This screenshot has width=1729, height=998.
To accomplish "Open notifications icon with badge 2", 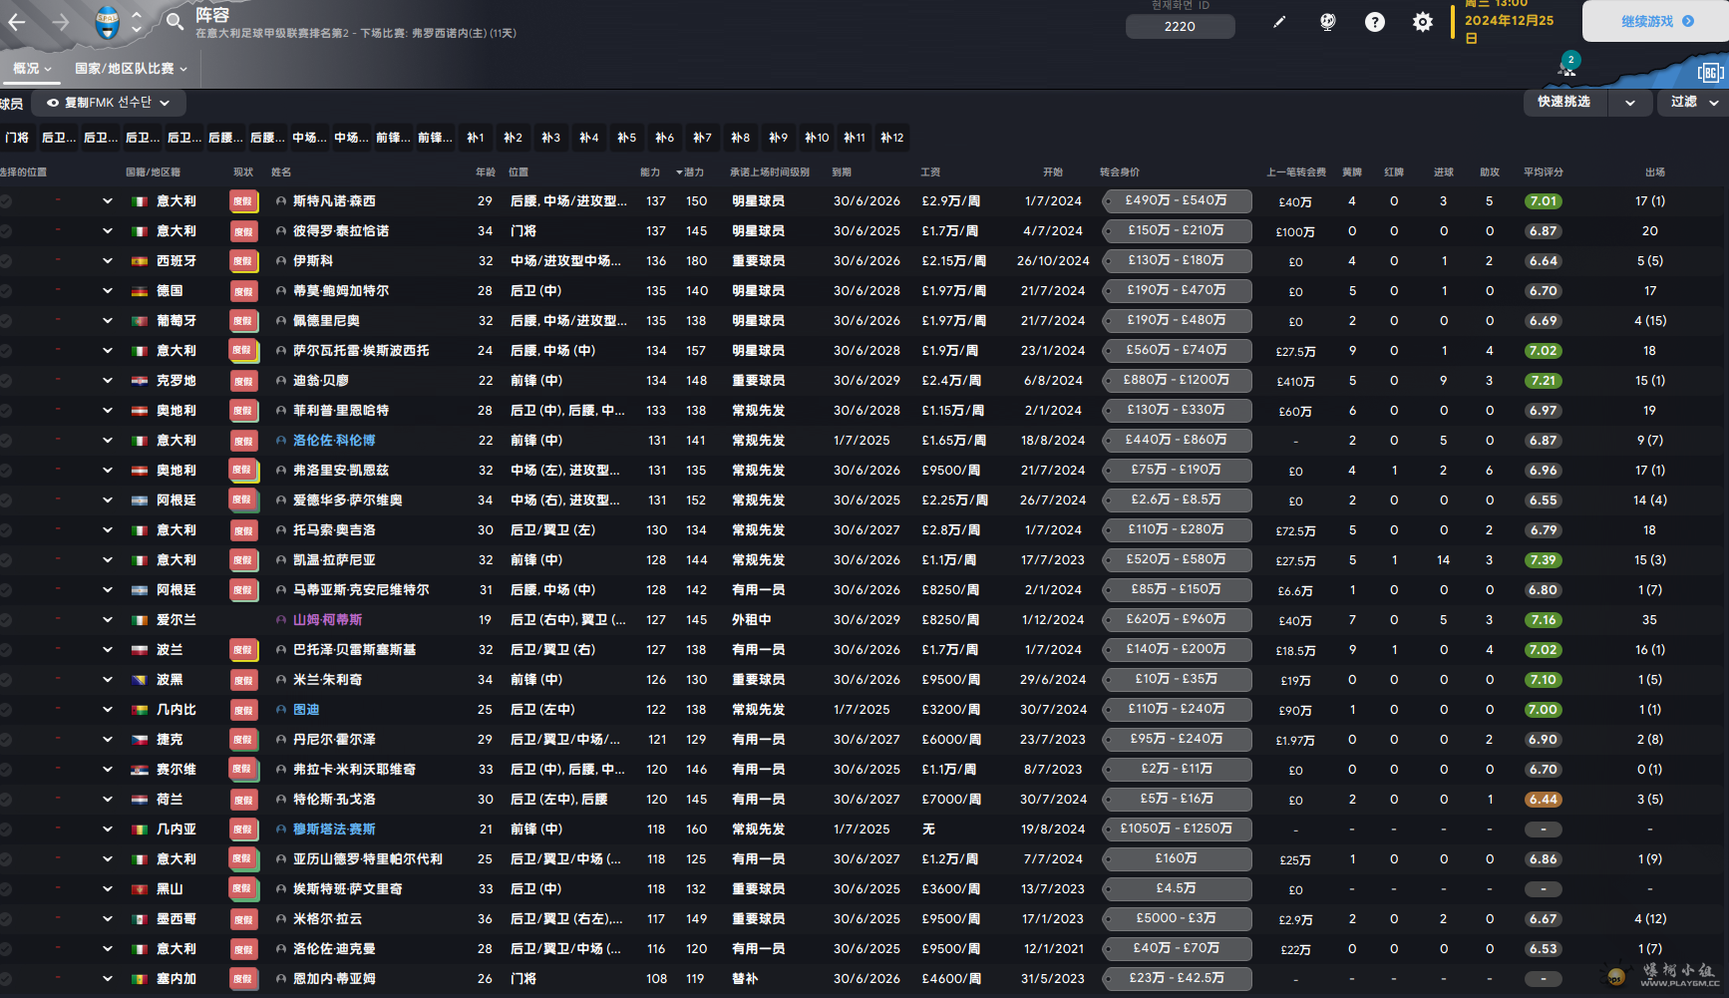I will click(x=1566, y=68).
